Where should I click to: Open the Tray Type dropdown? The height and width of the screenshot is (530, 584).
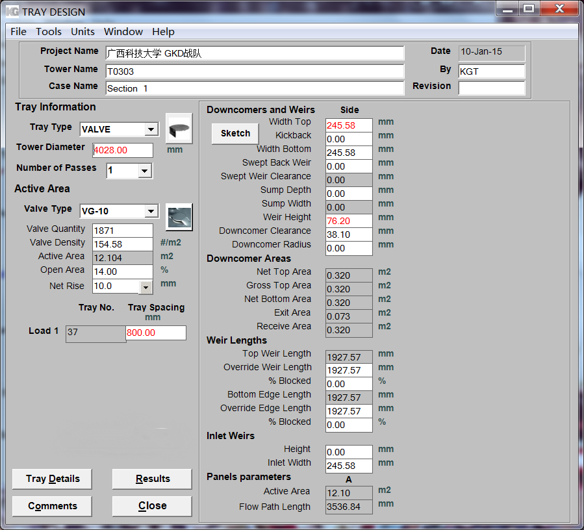pos(151,129)
